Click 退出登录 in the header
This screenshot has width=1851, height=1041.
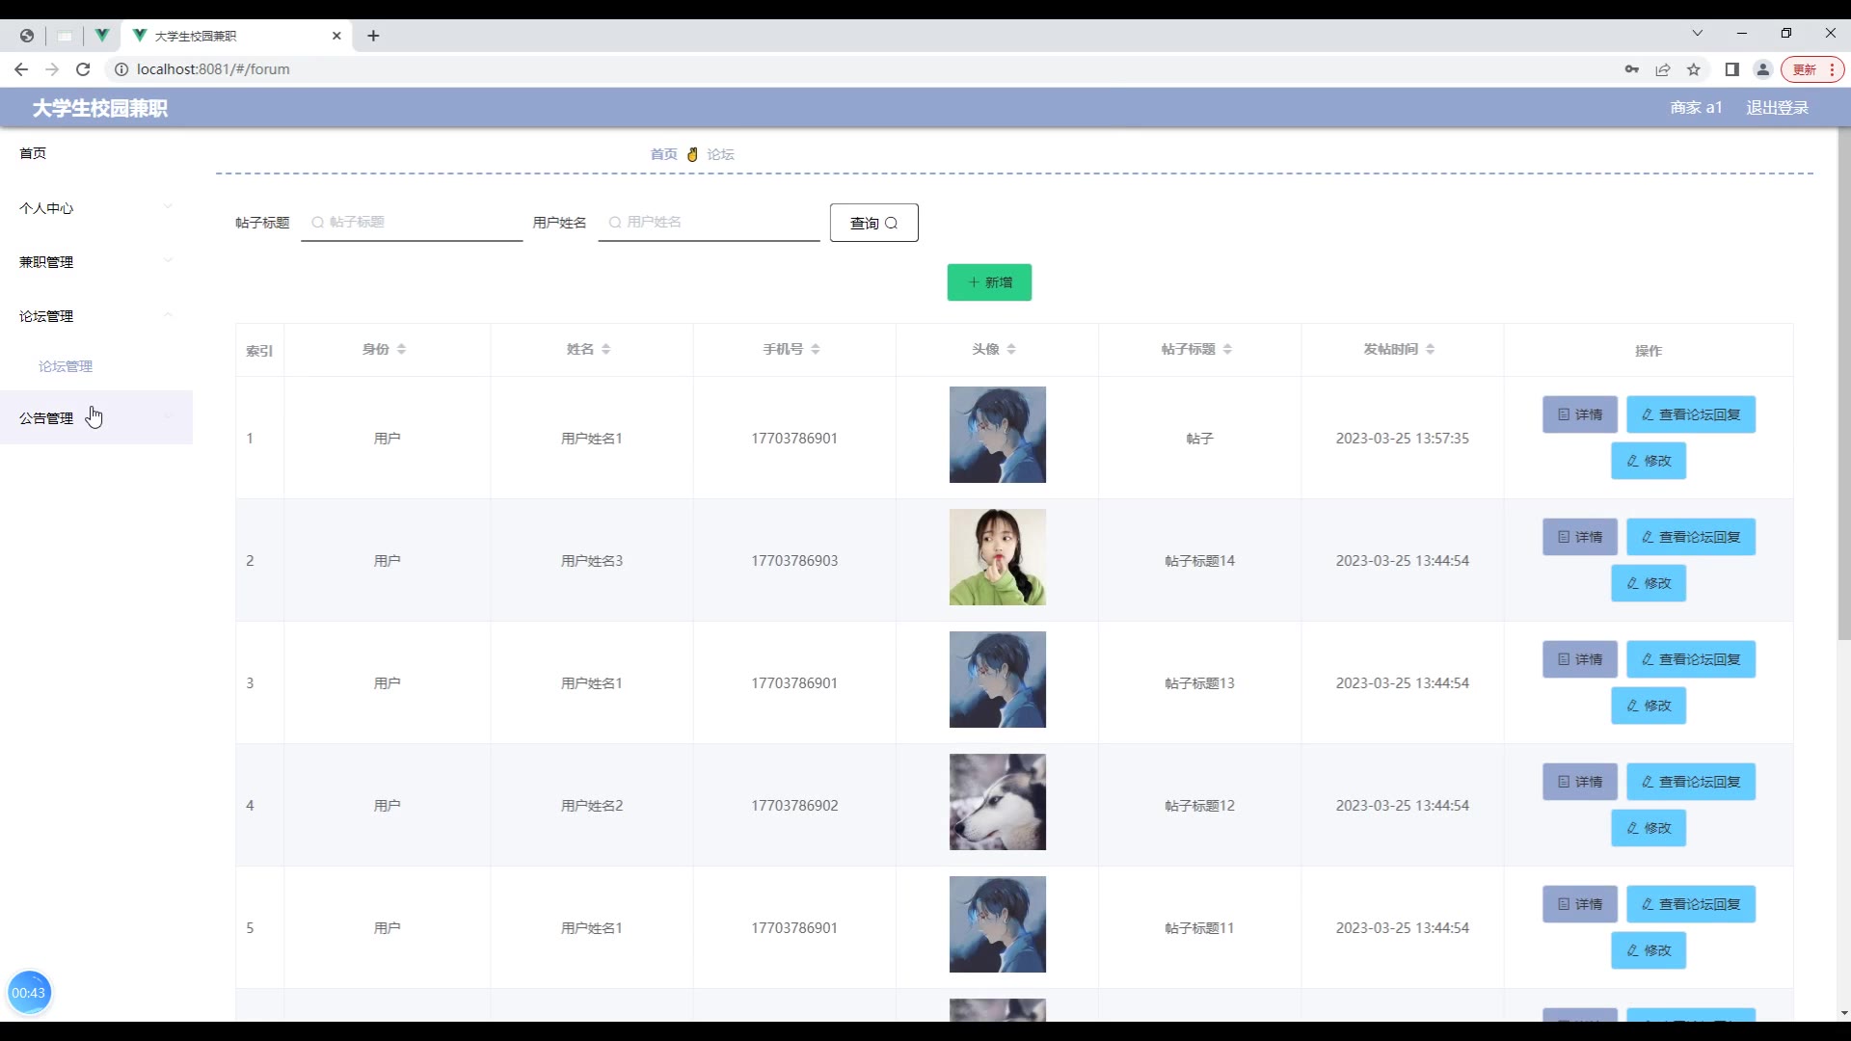[x=1777, y=108]
